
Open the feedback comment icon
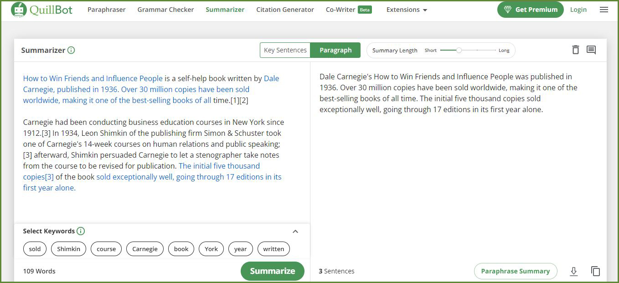[x=591, y=50]
